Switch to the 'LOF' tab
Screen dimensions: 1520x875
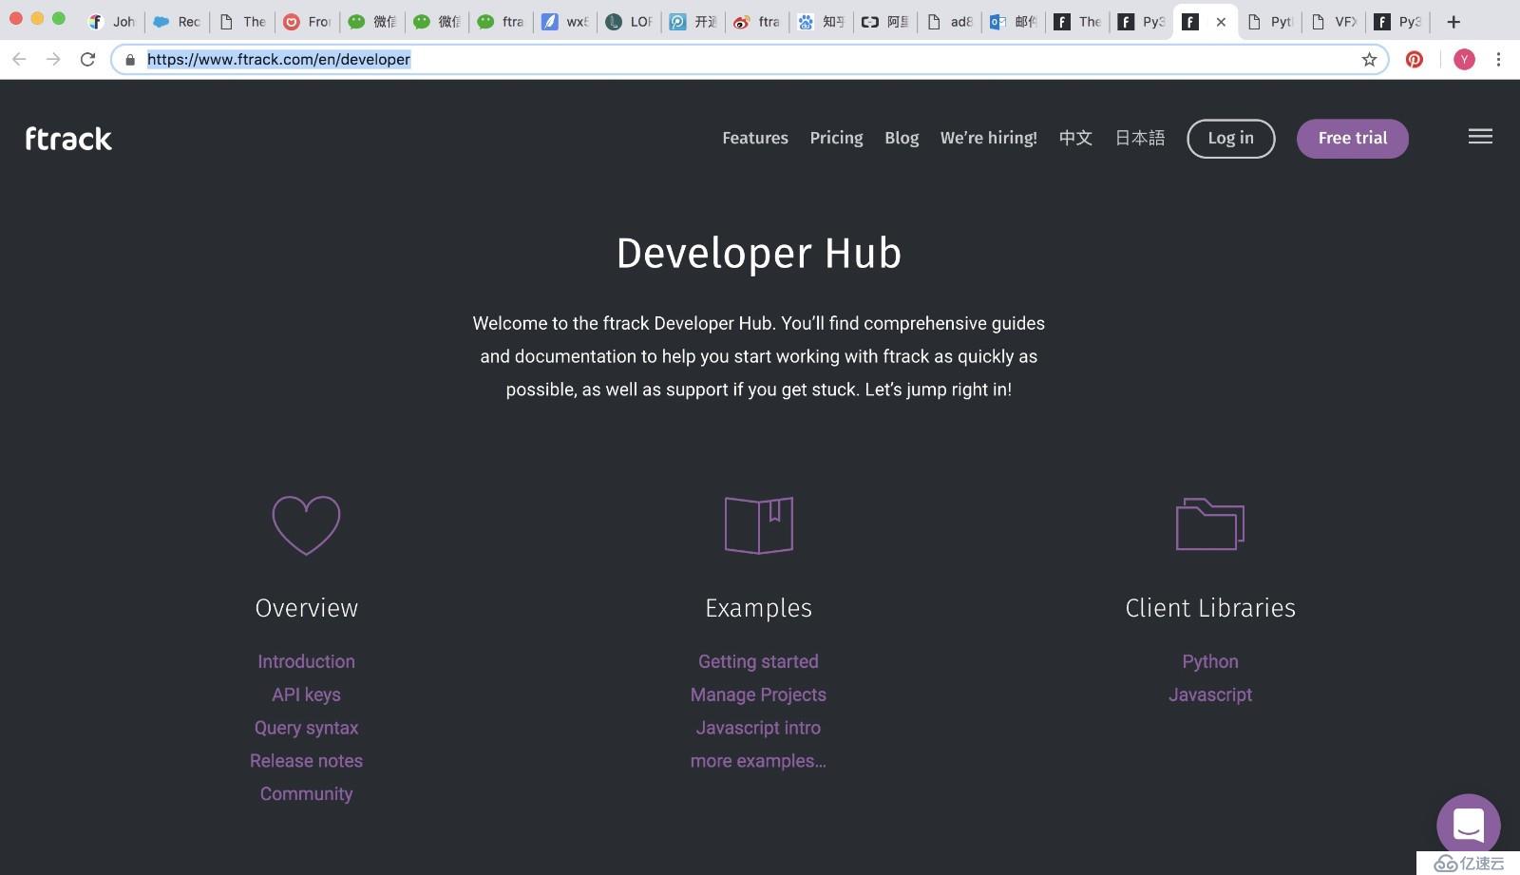tap(630, 21)
